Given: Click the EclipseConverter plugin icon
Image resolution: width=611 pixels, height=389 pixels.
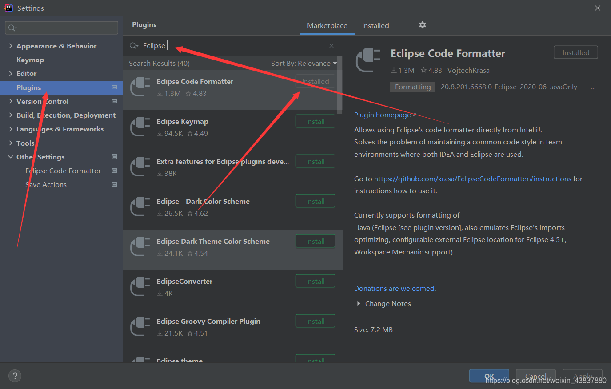Looking at the screenshot, I should tap(140, 286).
